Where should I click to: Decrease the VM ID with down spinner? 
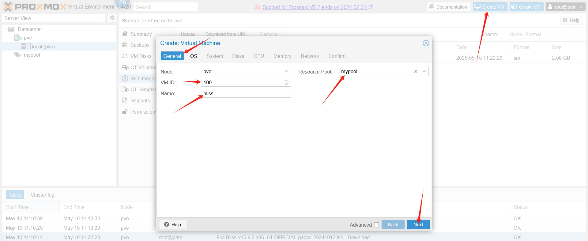(x=286, y=84)
